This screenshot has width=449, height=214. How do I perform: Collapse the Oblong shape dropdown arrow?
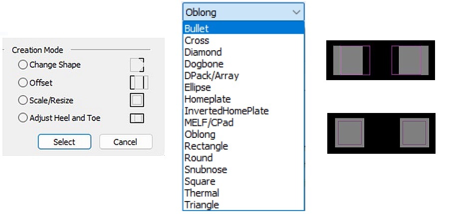(296, 12)
